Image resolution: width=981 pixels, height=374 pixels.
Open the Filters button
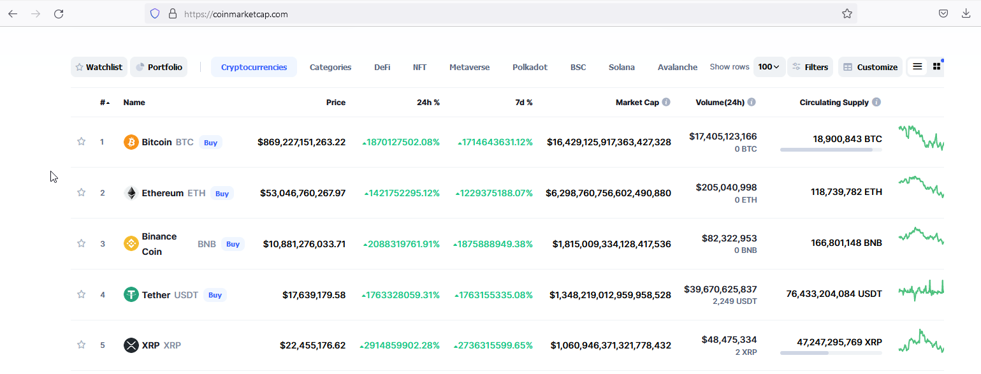[x=810, y=67]
